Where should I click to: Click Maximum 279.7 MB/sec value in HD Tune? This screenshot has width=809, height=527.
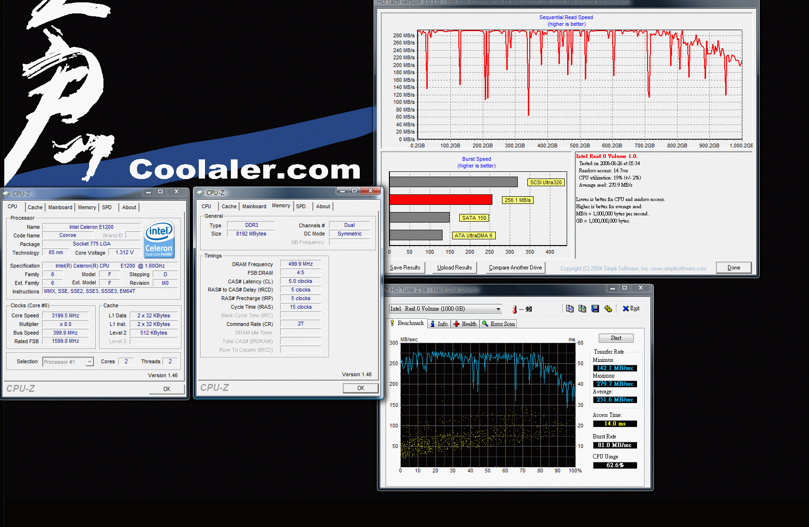[615, 384]
